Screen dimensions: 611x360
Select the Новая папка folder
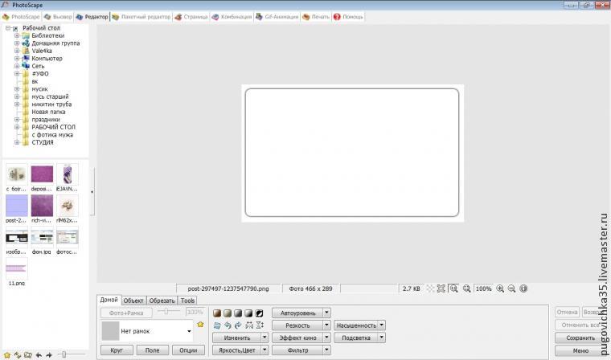point(48,112)
